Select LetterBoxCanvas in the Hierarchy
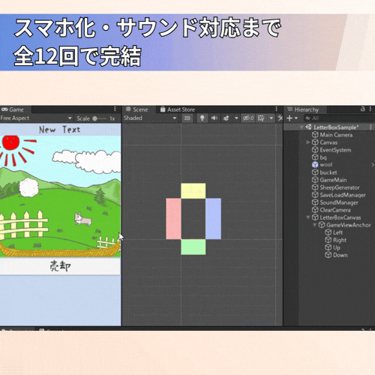Viewport: 375px width, 375px height. (340, 217)
